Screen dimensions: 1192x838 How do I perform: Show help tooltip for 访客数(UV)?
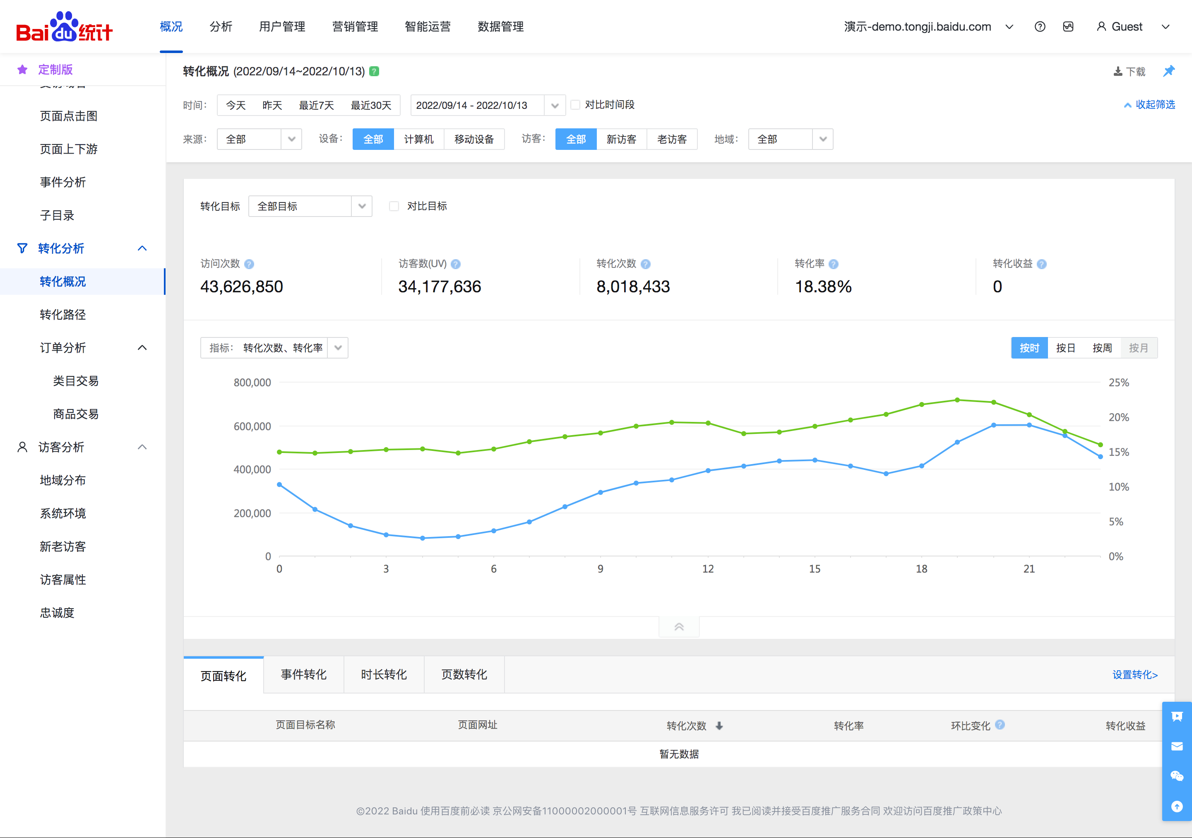456,264
